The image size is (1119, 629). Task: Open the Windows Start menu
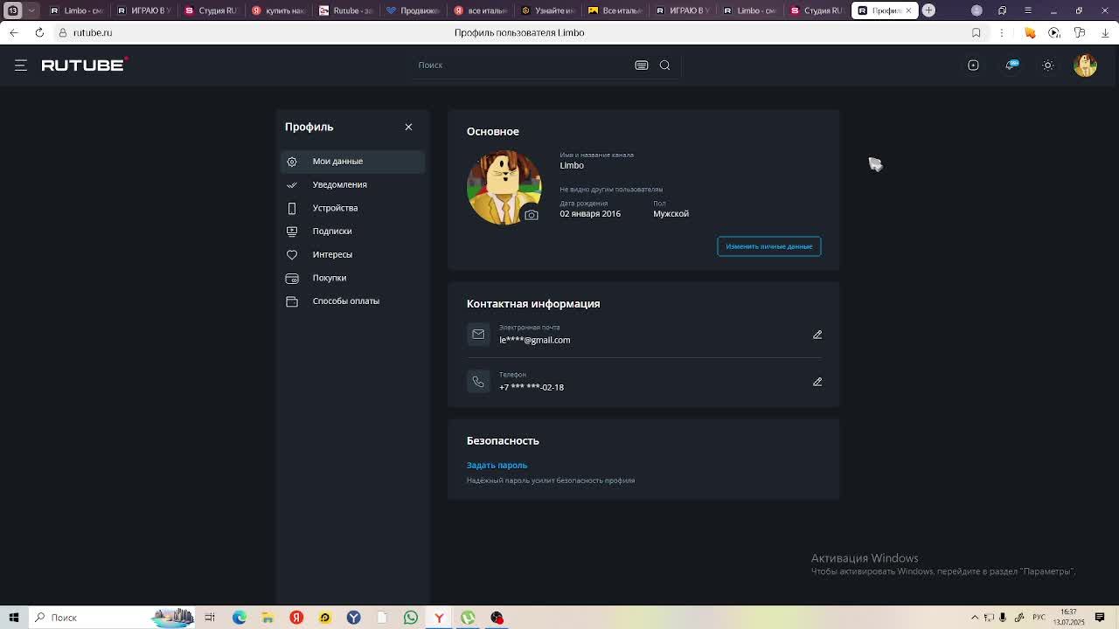coord(13,618)
